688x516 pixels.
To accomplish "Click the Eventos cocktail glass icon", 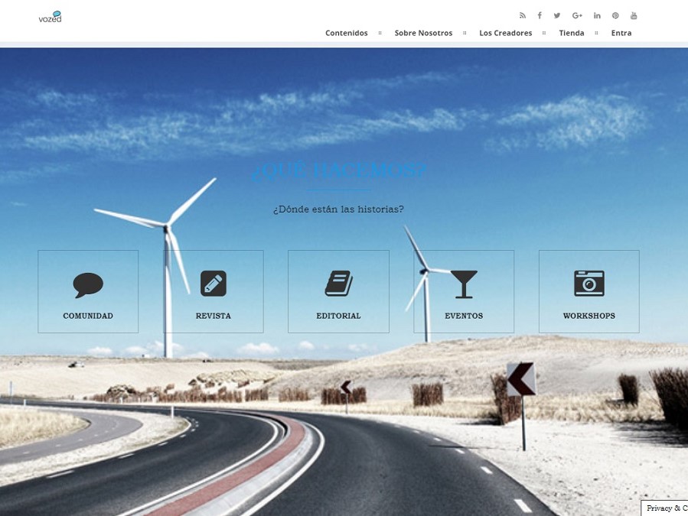I will coord(464,284).
